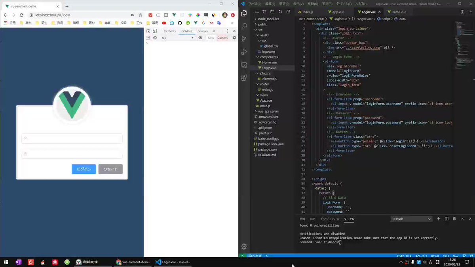Close the Login.vue editor tab
Screen dimensions: 475x267
(380, 12)
